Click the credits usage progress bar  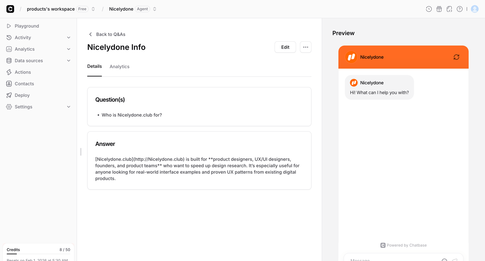tap(38, 254)
